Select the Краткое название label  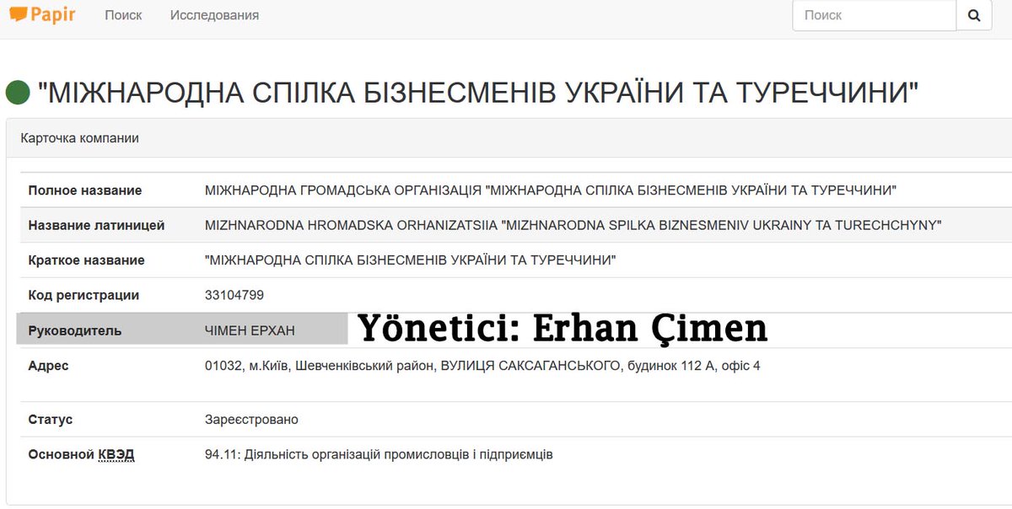(x=86, y=260)
